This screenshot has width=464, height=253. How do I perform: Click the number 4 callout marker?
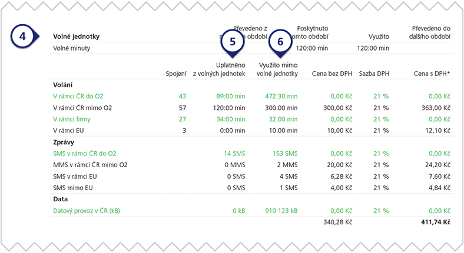(22, 36)
